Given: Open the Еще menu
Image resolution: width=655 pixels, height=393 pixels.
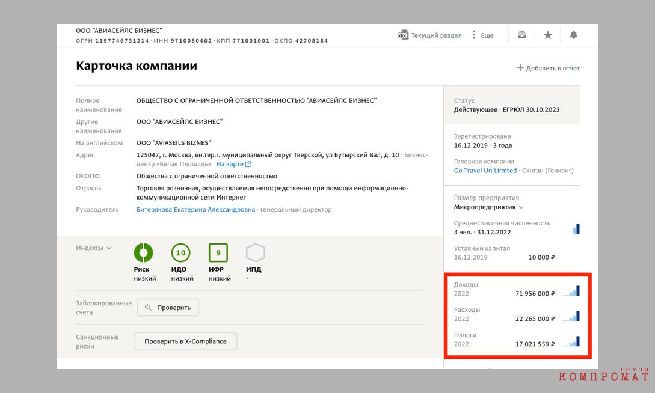Looking at the screenshot, I should 483,35.
